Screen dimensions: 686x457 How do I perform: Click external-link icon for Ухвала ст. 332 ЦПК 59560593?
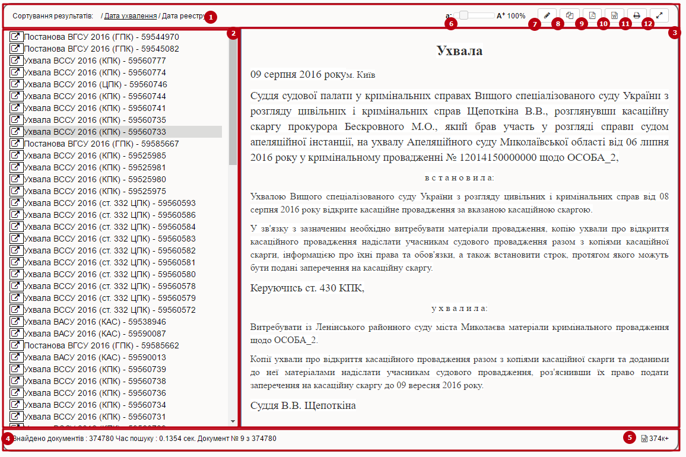tap(16, 202)
